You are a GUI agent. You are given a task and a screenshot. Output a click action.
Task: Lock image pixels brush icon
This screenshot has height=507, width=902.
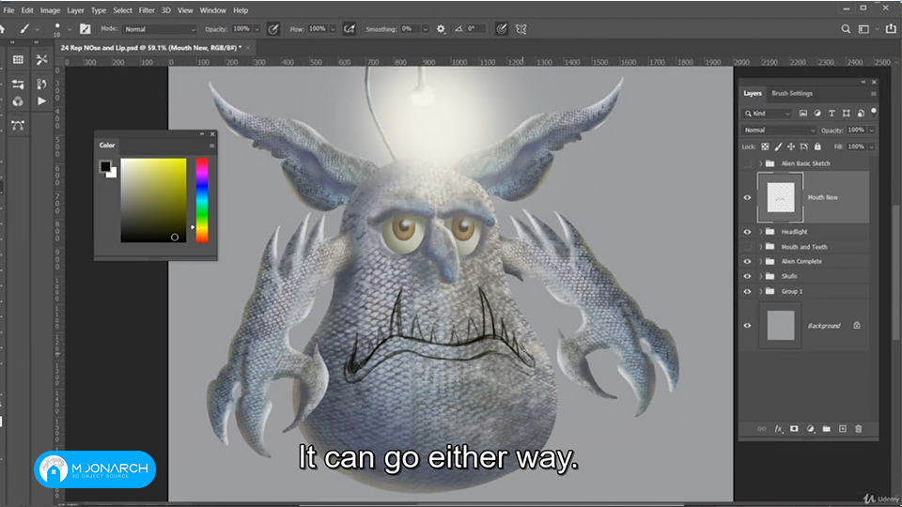tap(778, 146)
